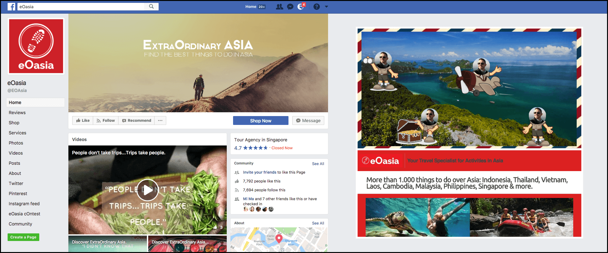Send a Message to the page
The width and height of the screenshot is (608, 253).
(308, 120)
